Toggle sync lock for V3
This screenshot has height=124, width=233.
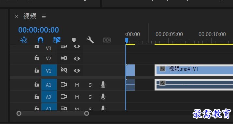click(x=63, y=47)
